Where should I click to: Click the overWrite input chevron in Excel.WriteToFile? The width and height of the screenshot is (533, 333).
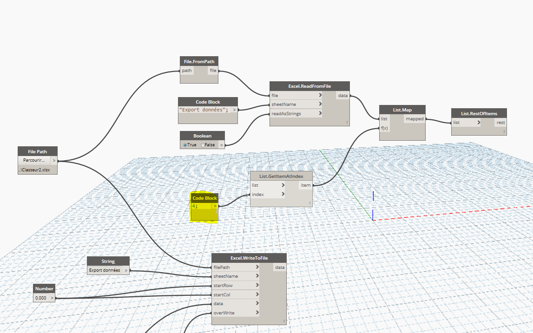click(257, 313)
